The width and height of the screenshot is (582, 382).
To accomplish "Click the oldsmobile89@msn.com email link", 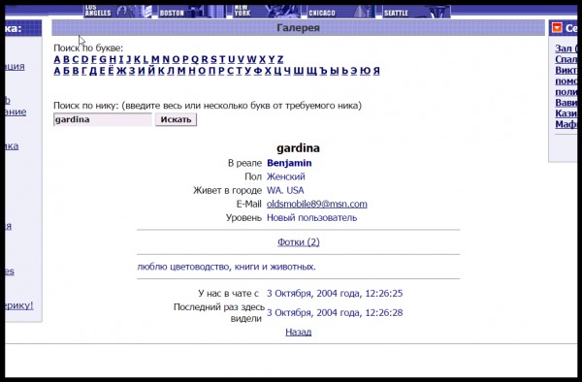I will (x=317, y=204).
